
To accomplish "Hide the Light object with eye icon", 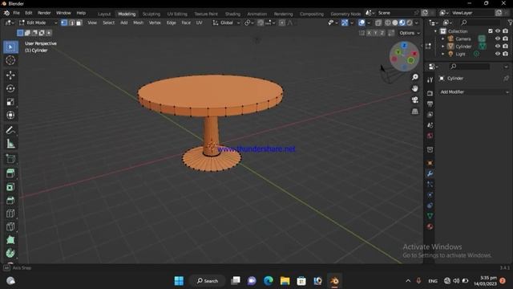I will (x=498, y=54).
